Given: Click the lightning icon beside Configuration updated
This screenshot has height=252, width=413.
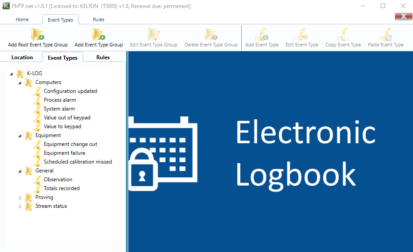Looking at the screenshot, I should coord(37,91).
